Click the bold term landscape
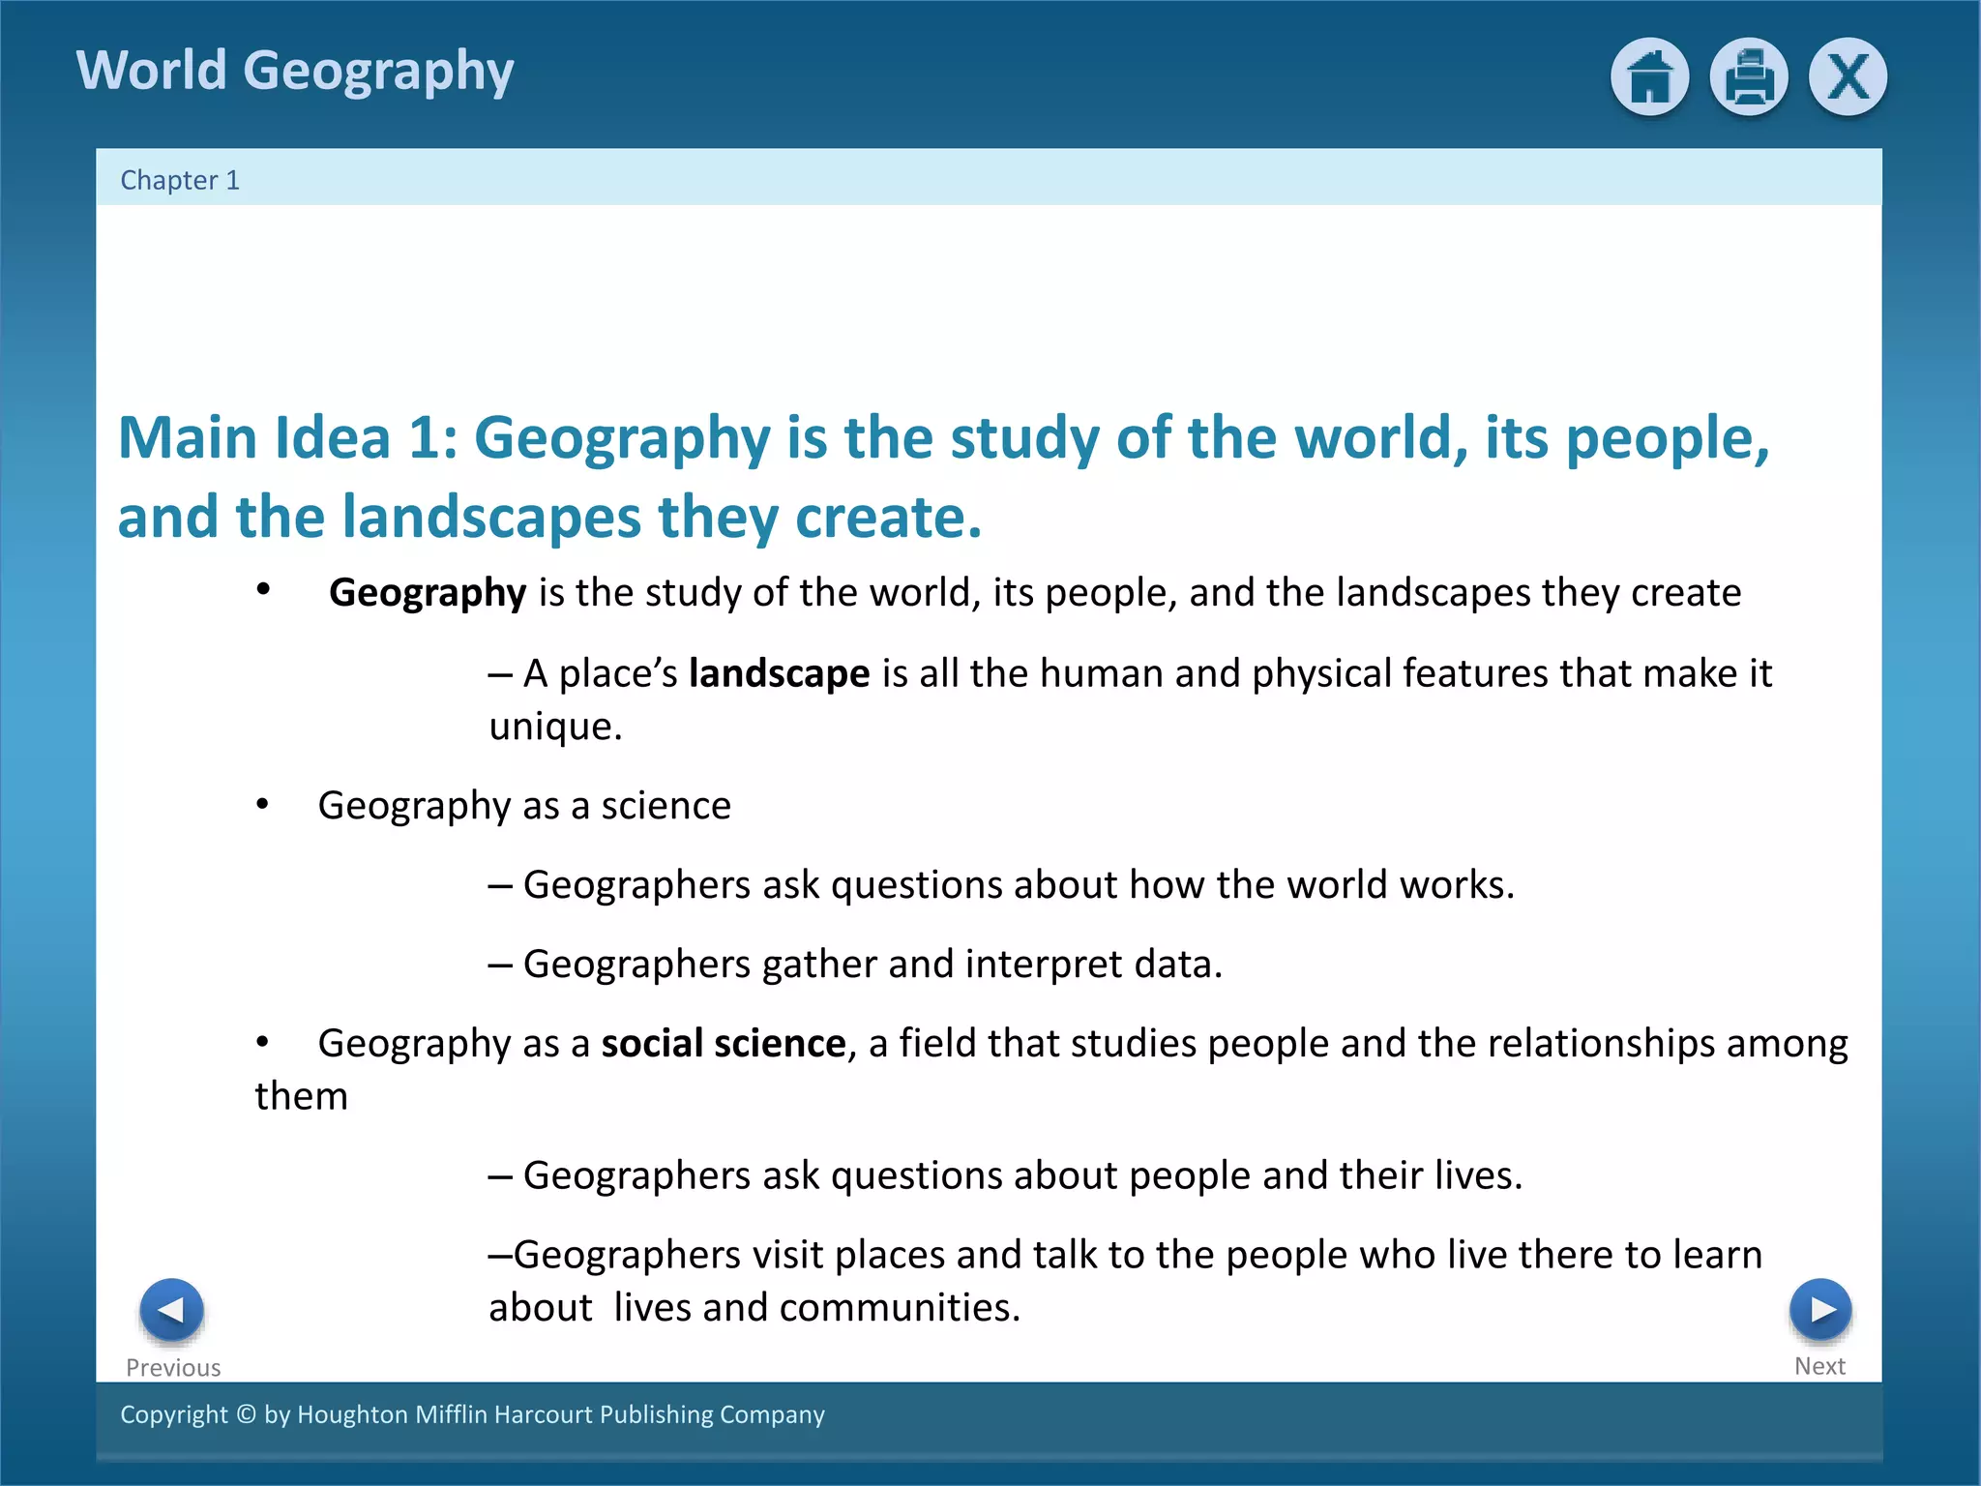This screenshot has width=1981, height=1486. click(x=779, y=673)
